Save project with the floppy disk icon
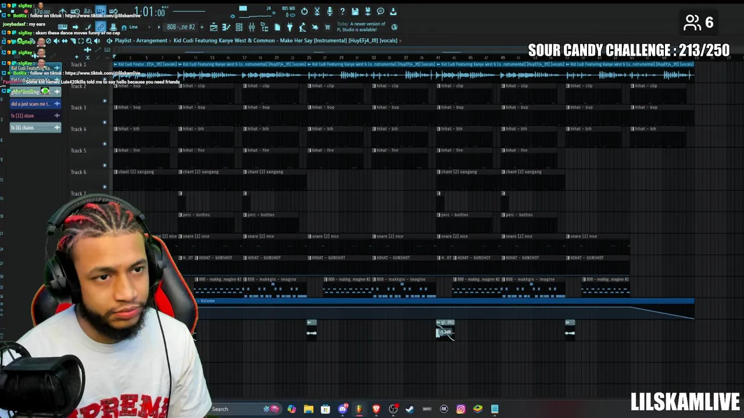The height and width of the screenshot is (418, 744). coord(355,12)
